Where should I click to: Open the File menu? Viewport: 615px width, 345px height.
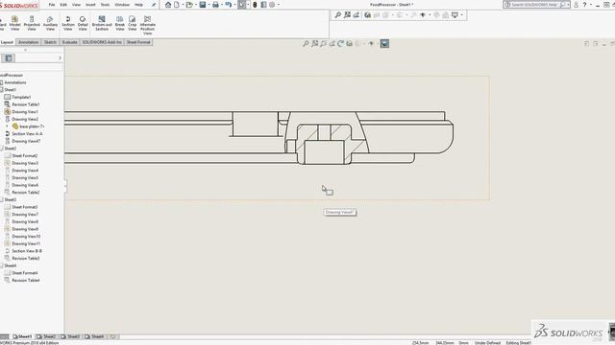coord(51,5)
